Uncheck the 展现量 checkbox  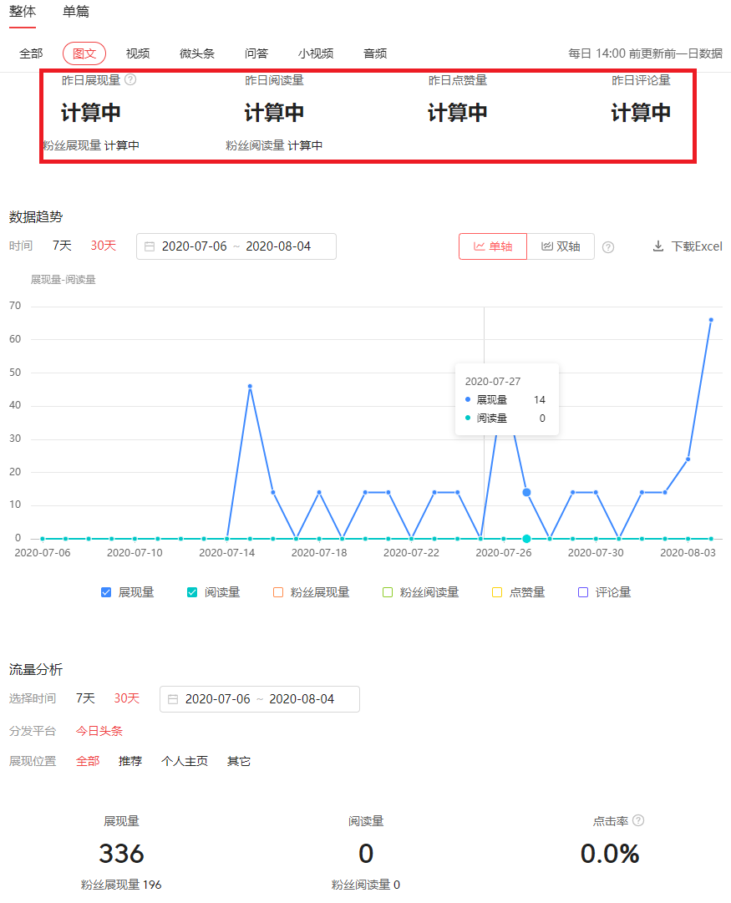point(105,591)
